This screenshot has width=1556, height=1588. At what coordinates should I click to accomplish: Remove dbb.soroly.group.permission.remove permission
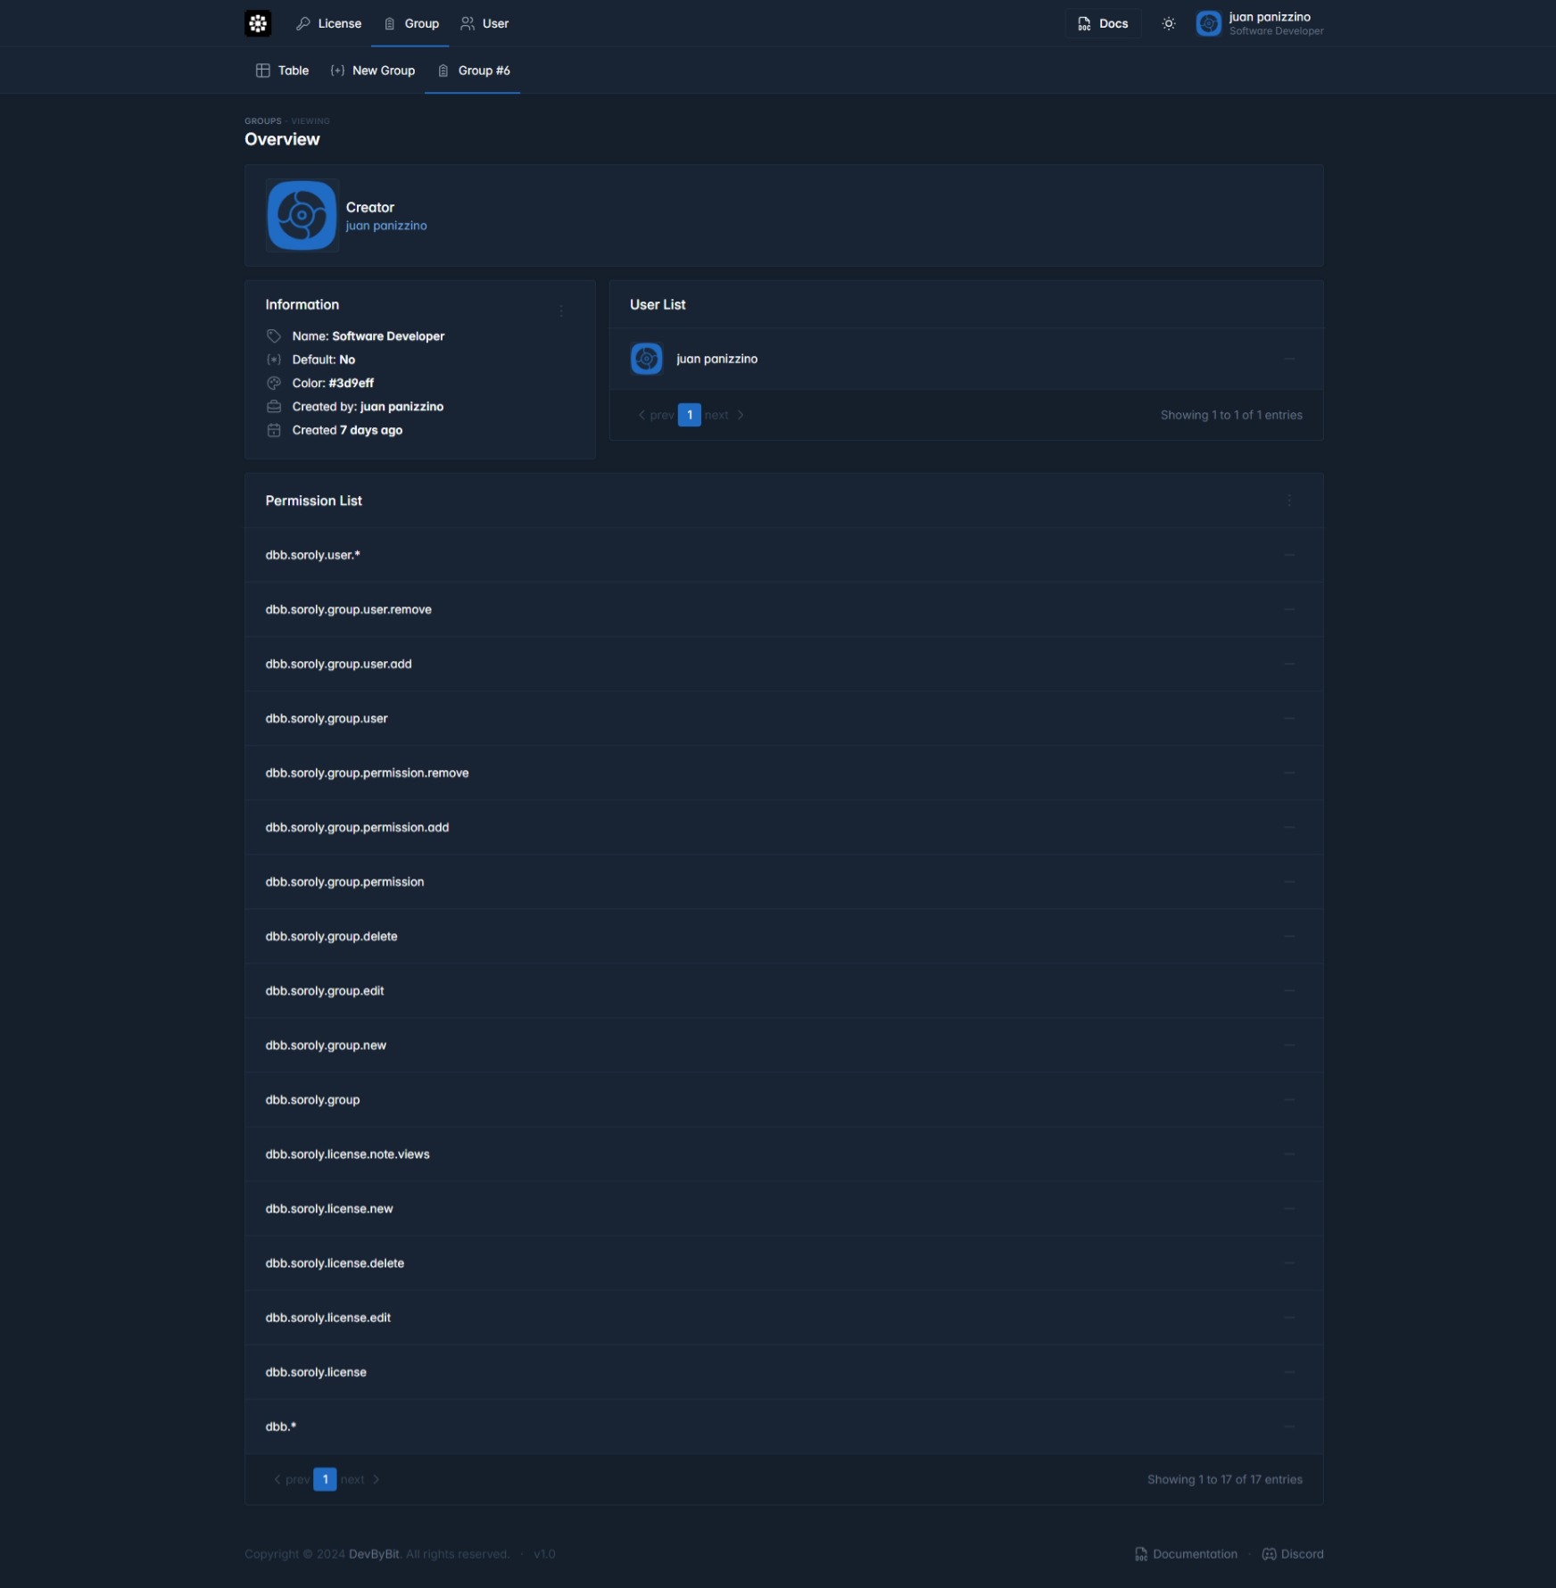click(x=1289, y=773)
